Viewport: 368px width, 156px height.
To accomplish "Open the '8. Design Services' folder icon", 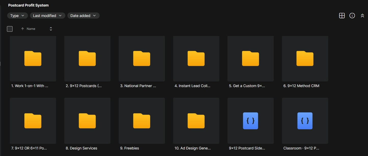I will 87,121.
